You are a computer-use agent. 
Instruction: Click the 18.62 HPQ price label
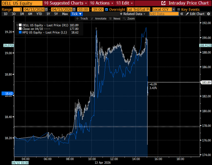pos(7,94)
